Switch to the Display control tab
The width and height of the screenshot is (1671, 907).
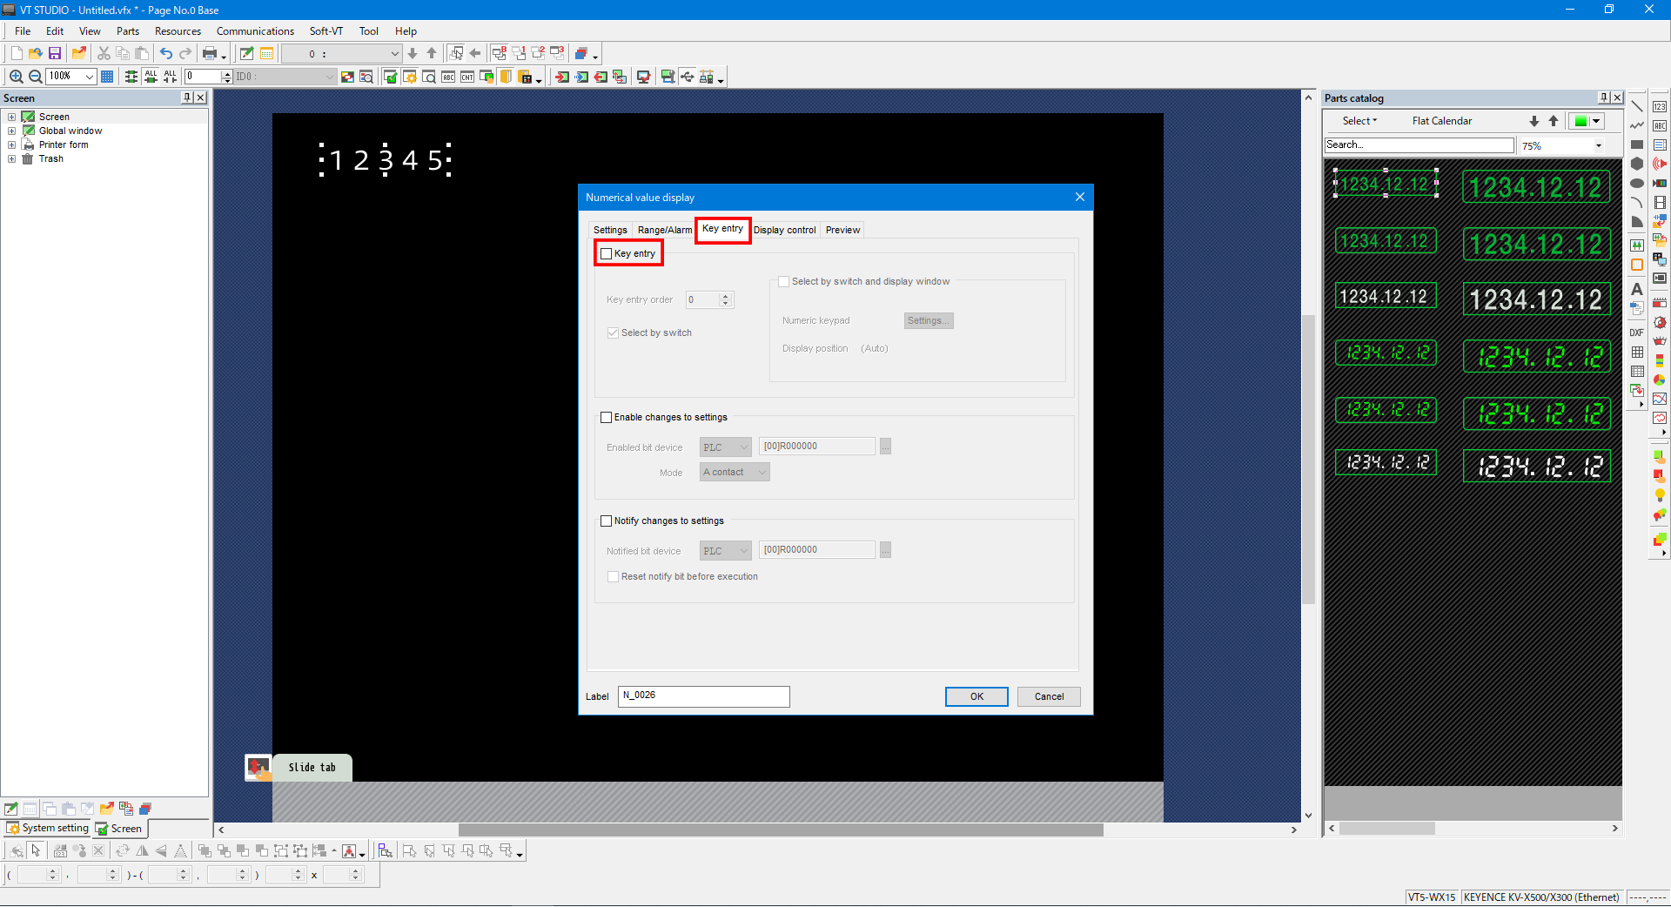click(x=784, y=231)
